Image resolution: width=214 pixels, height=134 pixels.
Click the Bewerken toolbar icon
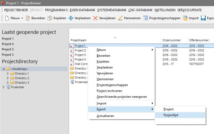coord(28,18)
